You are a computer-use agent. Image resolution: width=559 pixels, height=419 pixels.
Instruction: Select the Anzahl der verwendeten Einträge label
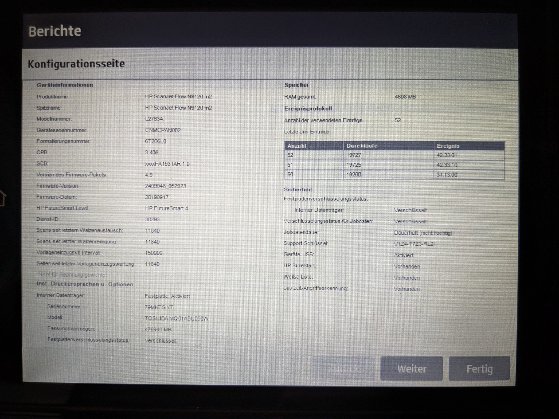click(324, 120)
